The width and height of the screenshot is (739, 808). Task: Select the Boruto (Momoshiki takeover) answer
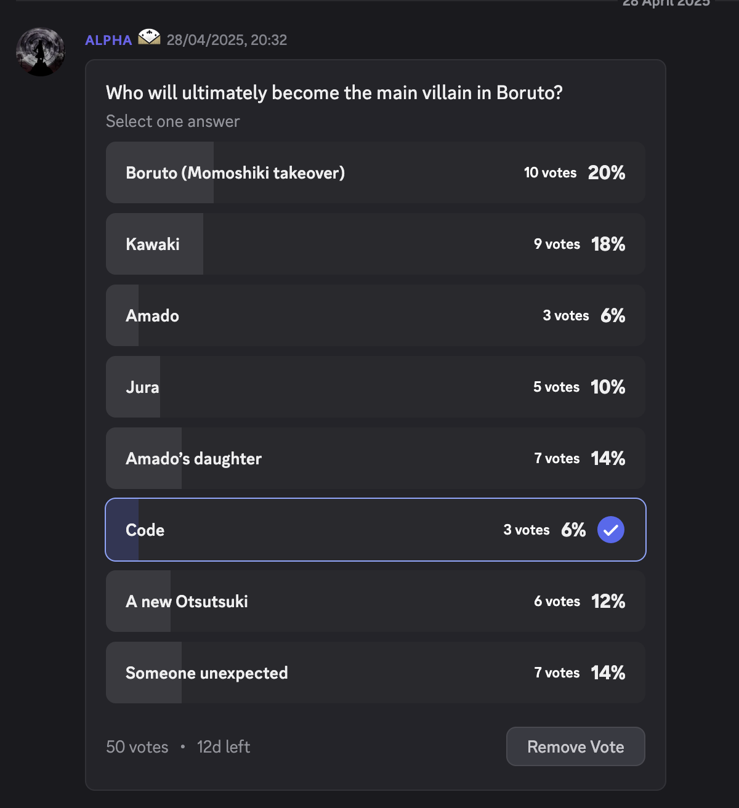coord(376,172)
